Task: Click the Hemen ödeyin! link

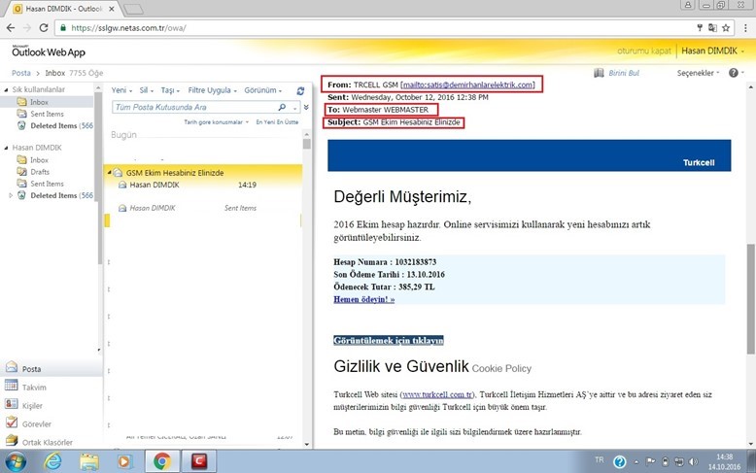Action: (x=363, y=299)
